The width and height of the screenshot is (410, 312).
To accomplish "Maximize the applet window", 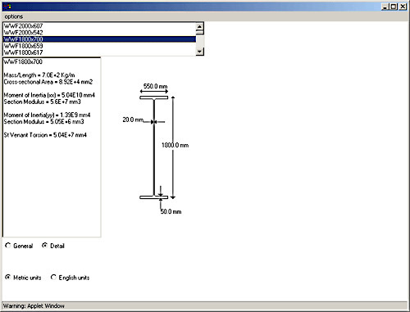I will point(394,7).
